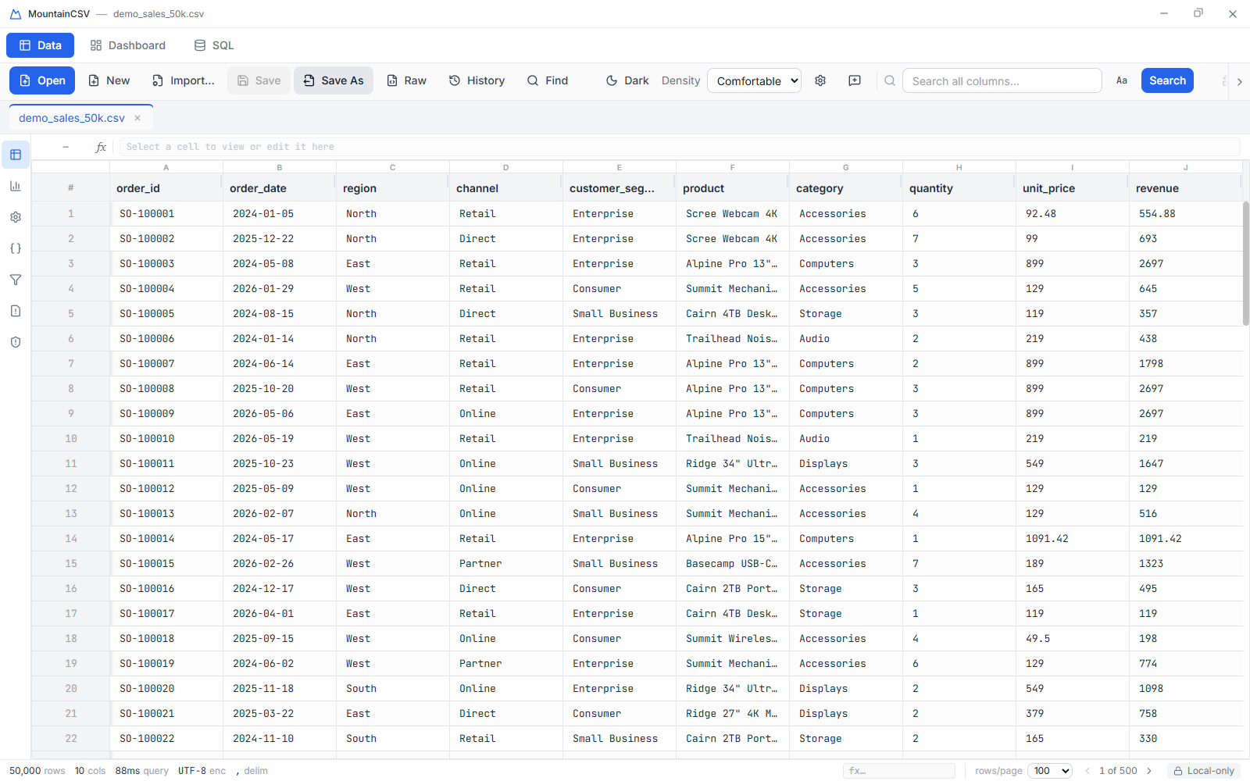Select the unit_price column header
The width and height of the screenshot is (1250, 781).
click(1072, 188)
